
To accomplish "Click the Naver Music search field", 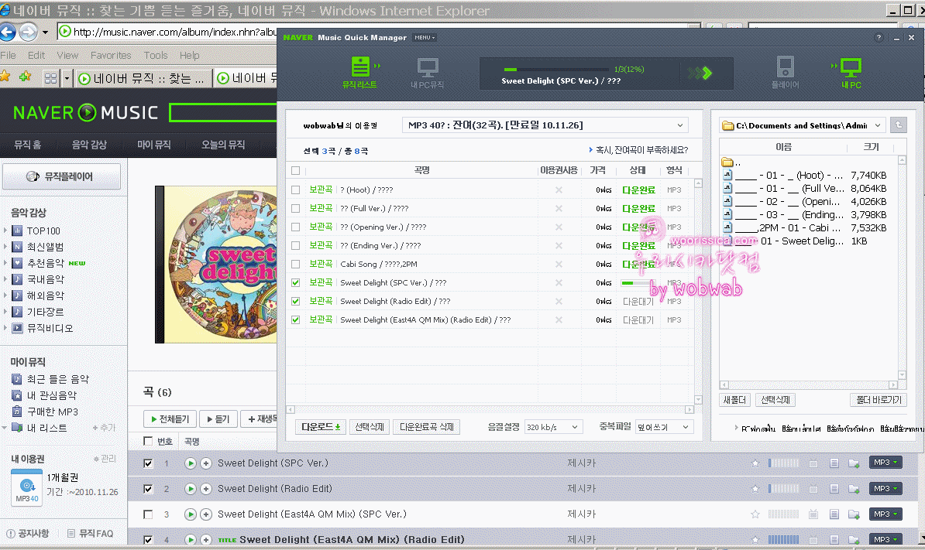I will click(x=223, y=112).
